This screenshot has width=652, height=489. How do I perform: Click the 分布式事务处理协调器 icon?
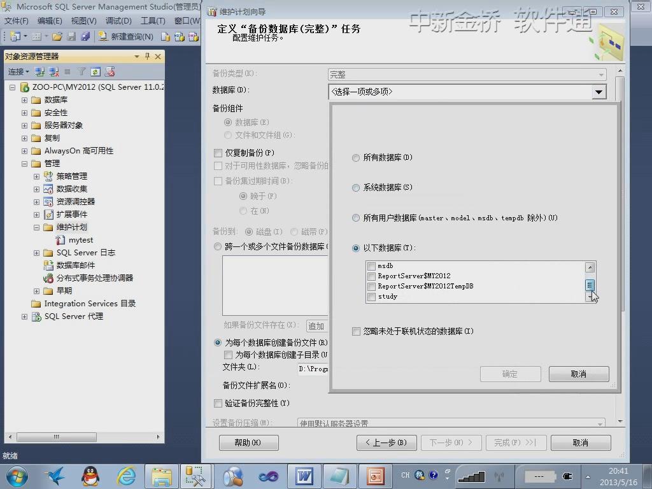tap(48, 278)
